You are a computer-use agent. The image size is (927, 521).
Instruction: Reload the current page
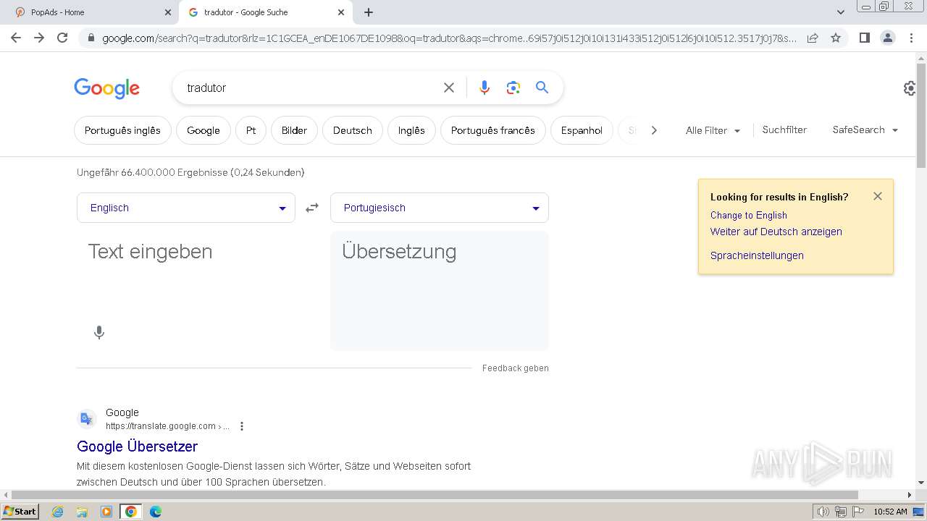(x=62, y=38)
